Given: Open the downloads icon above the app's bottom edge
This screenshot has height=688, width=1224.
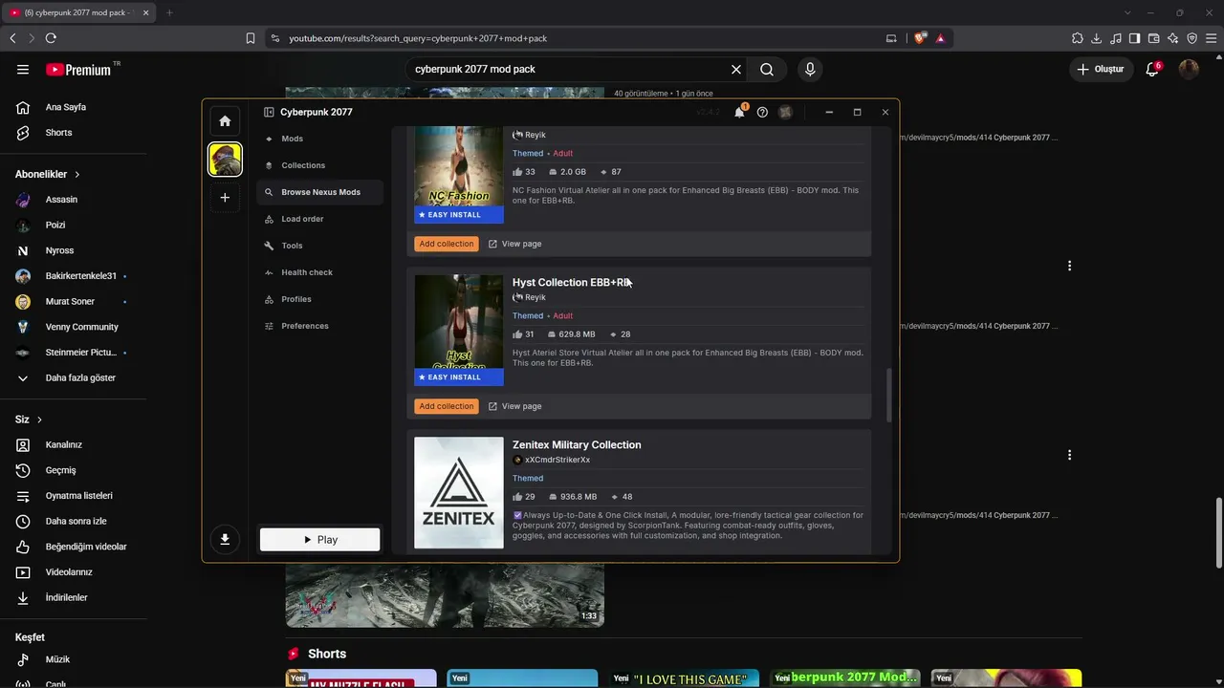Looking at the screenshot, I should tap(225, 539).
